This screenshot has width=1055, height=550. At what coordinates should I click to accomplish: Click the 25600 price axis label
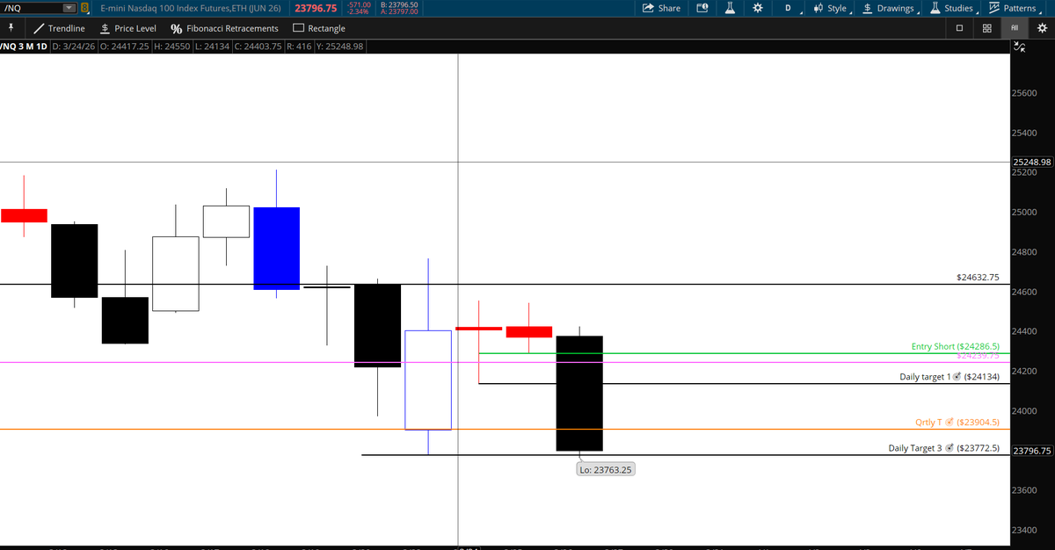point(1025,93)
